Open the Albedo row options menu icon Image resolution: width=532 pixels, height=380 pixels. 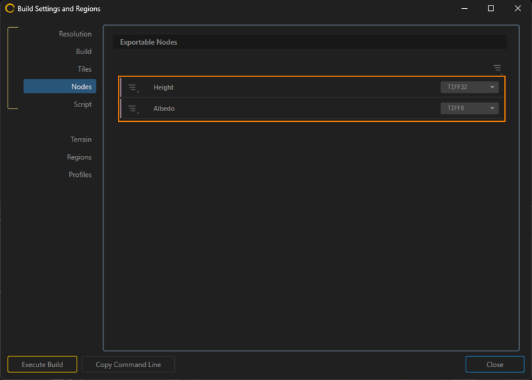tap(133, 109)
